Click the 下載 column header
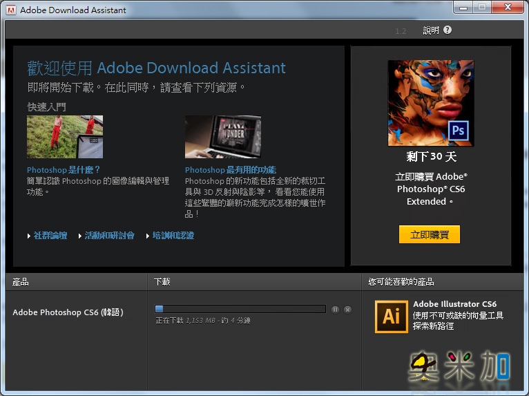529x396 pixels. point(162,282)
